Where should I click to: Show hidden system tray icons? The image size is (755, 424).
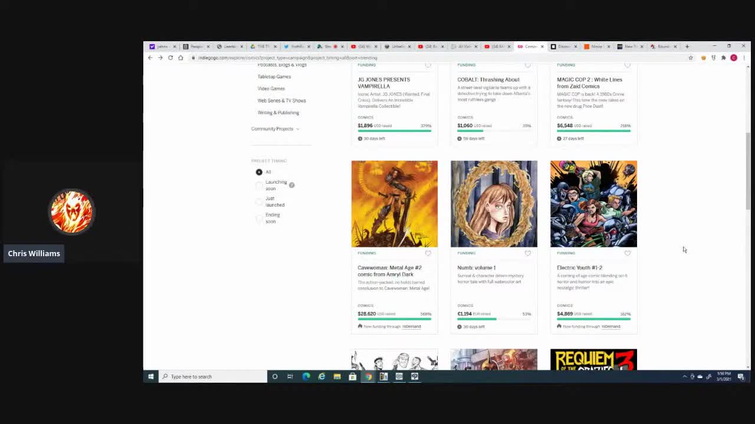685,377
